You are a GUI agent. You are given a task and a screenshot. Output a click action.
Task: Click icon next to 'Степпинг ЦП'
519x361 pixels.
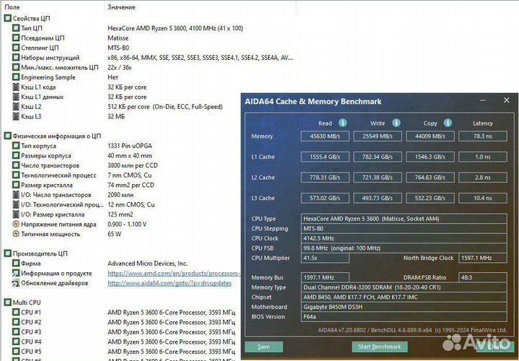tap(16, 48)
